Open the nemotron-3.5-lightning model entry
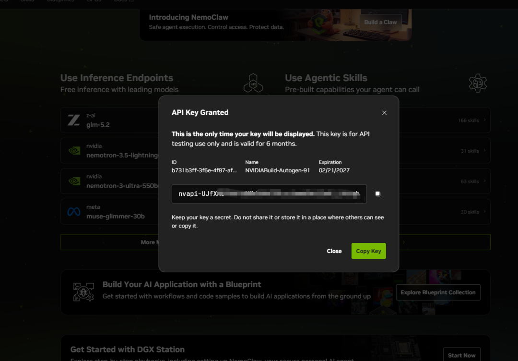 coord(110,151)
